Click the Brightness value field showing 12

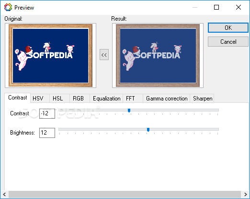47,133
